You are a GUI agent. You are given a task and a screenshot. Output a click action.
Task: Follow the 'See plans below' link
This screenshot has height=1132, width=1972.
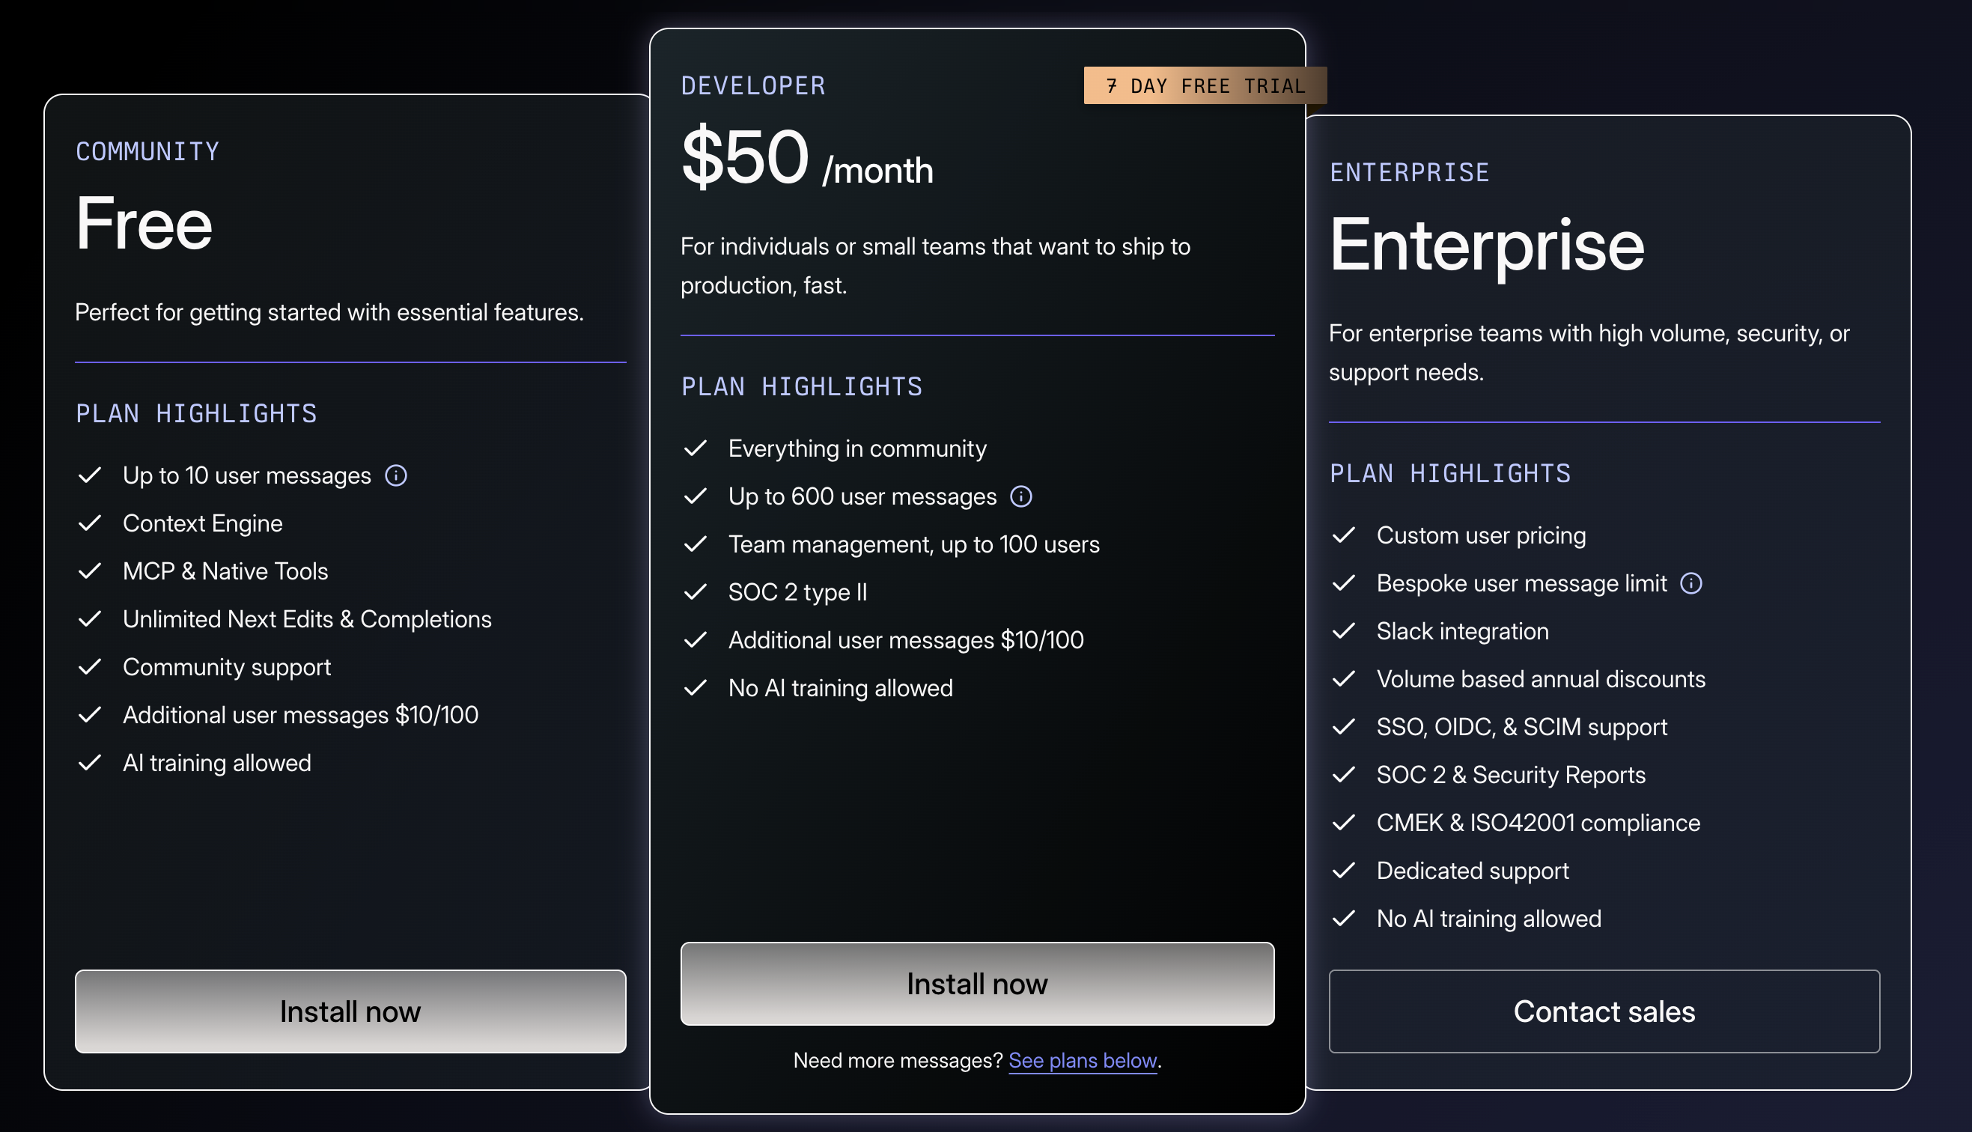(x=1083, y=1060)
